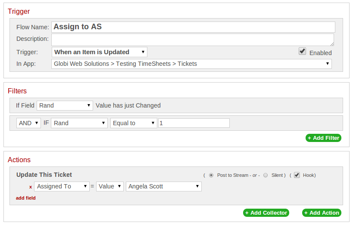
Task: Click the Add Filter button
Action: pos(323,138)
